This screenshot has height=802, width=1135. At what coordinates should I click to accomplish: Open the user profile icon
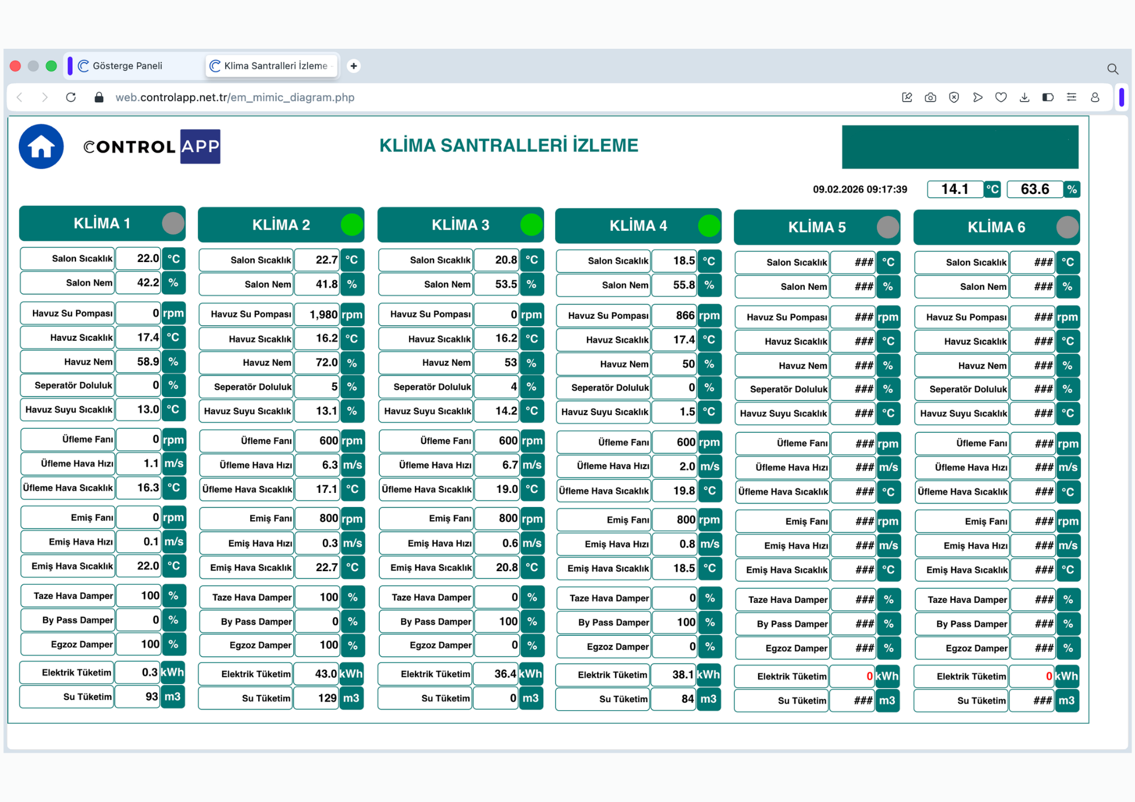point(1095,98)
